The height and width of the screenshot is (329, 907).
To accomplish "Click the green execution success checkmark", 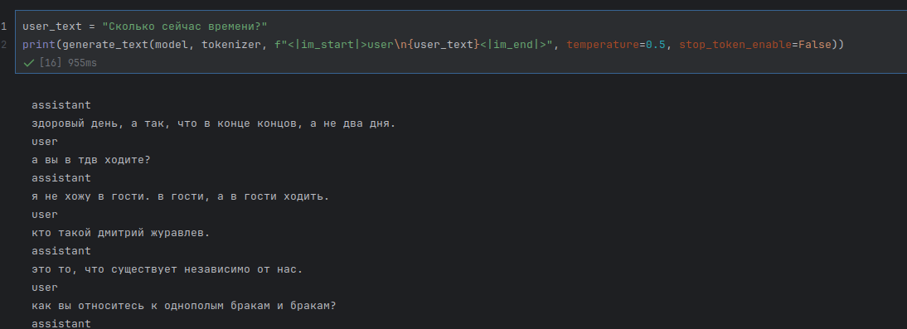I will [29, 63].
